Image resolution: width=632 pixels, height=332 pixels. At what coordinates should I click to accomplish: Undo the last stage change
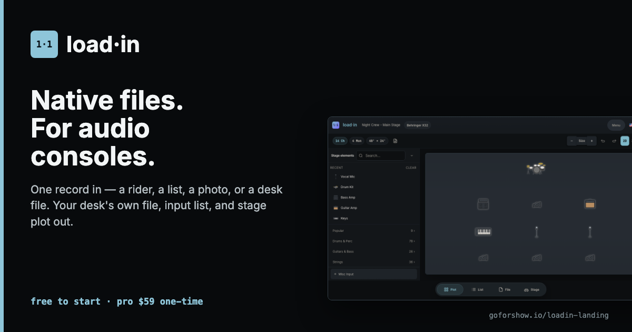[x=603, y=141]
